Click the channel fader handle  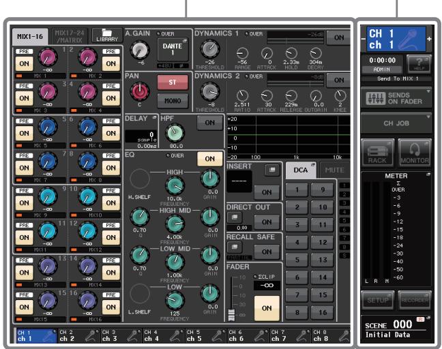[231, 315]
